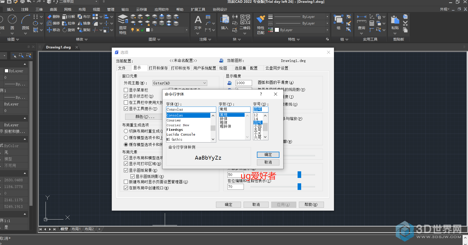Click 确定 in the Options dialog
468x245 pixels.
click(x=228, y=205)
